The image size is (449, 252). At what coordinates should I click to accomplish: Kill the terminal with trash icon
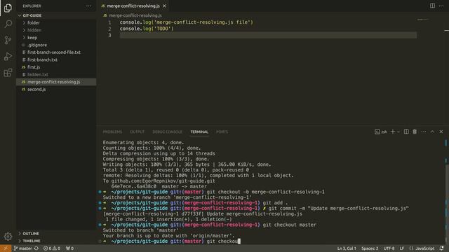[x=415, y=132]
